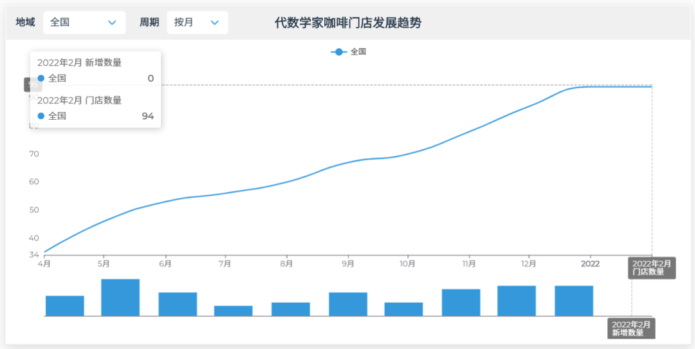Click the chart title 代数学家咖啡门店发展趋势
The image size is (695, 349).
tap(347, 23)
